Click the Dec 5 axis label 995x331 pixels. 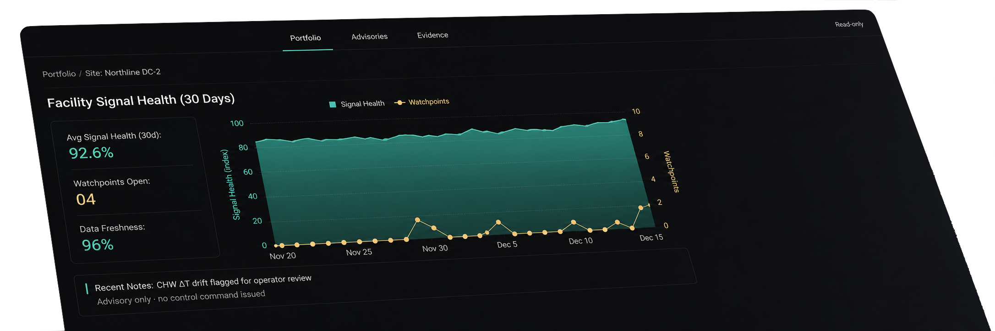(507, 245)
